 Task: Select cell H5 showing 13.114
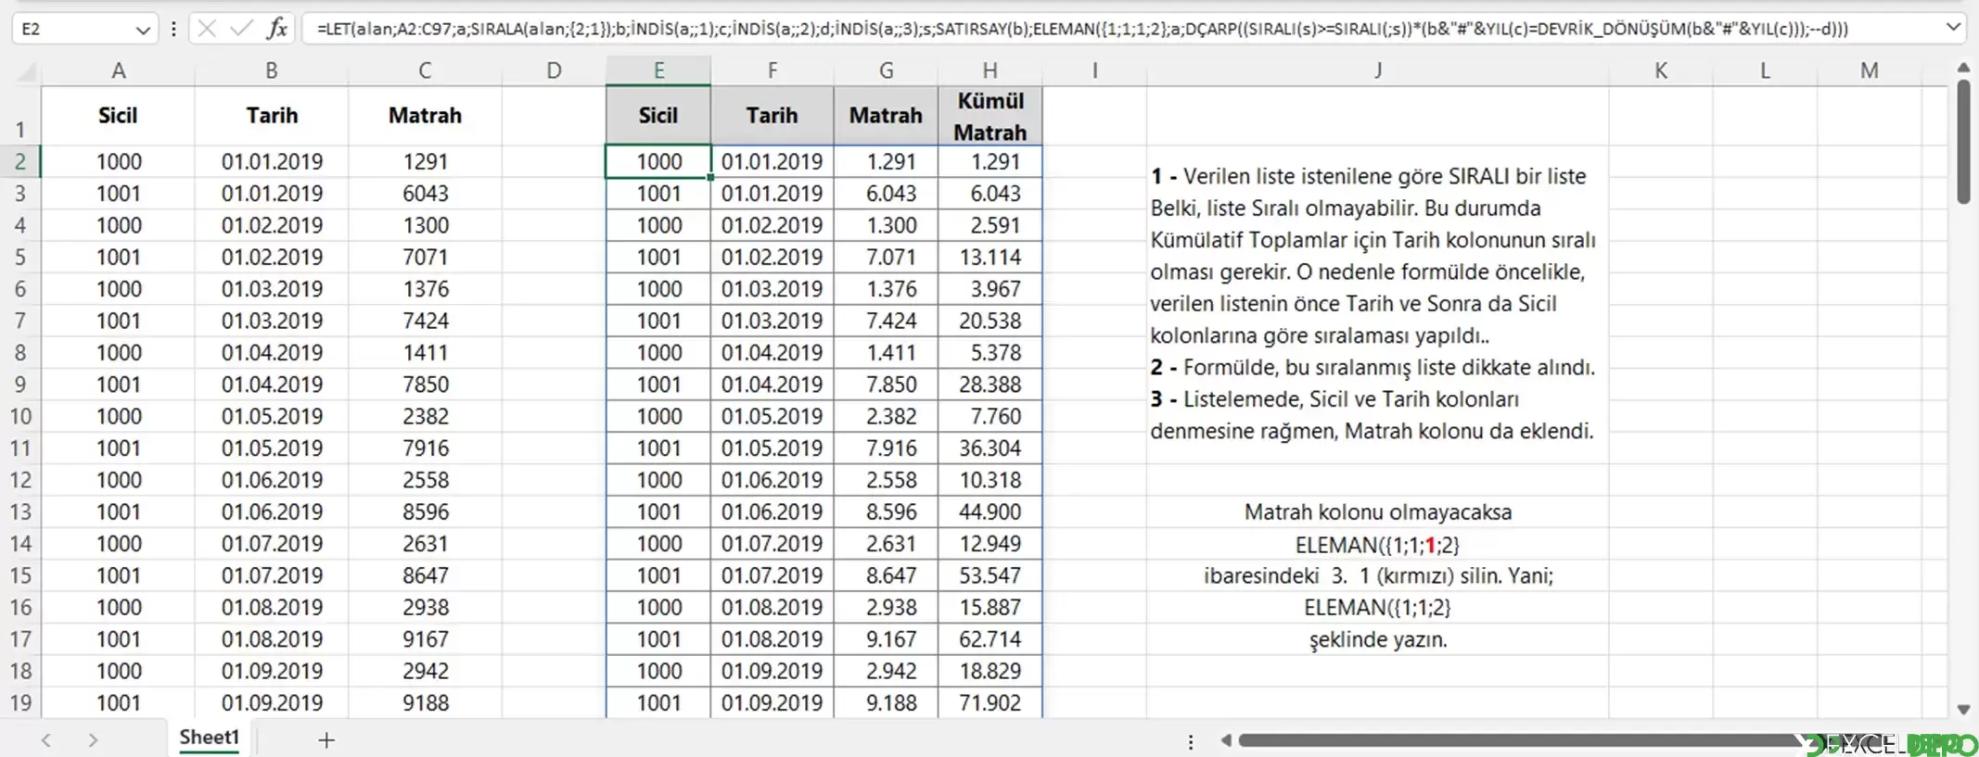coord(989,257)
